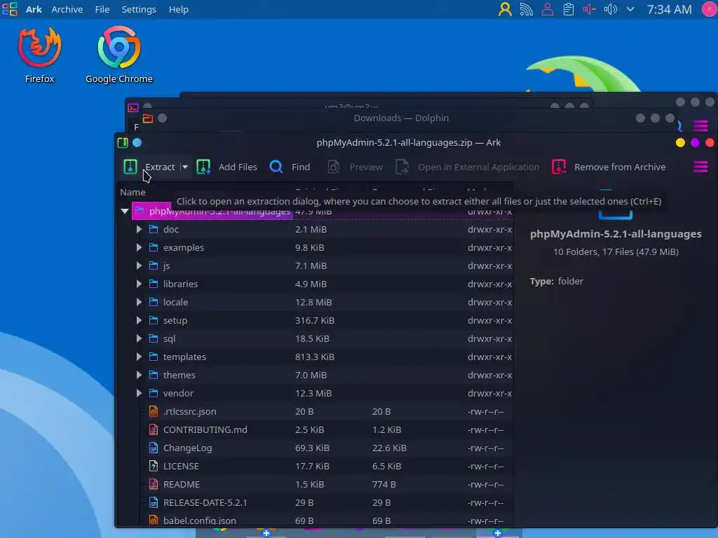
Task: Click Remove from Archive button
Action: (609, 167)
